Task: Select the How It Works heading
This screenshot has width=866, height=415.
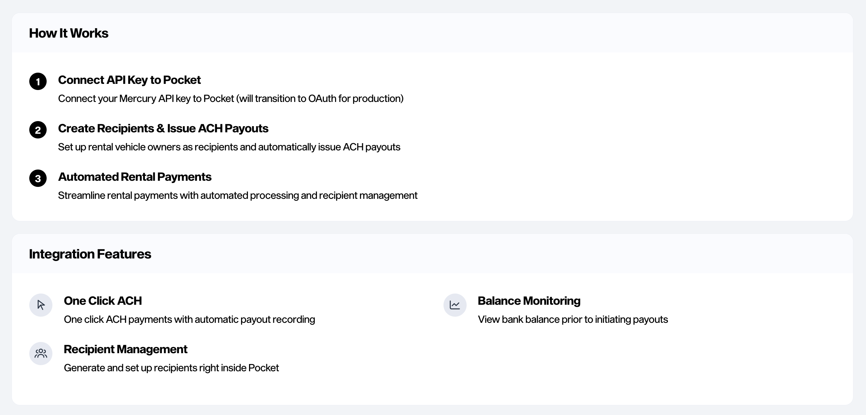Action: pos(69,33)
